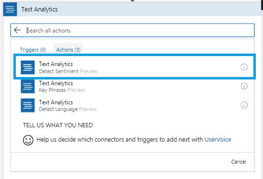Viewport: 263px width, 179px height.
Task: Click the Detect Sentiment action icon
Action: tap(28, 67)
